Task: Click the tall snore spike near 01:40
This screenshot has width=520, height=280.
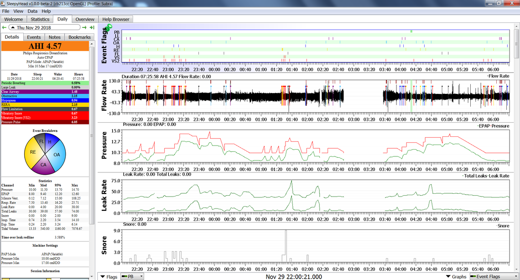Action: coord(286,246)
